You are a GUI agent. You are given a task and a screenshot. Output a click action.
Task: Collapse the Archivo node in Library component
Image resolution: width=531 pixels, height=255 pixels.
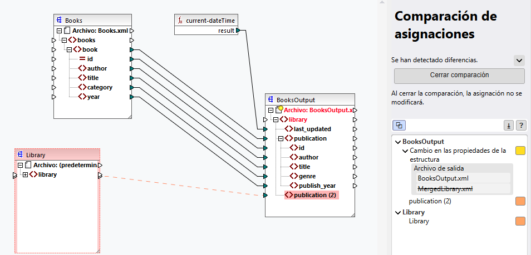(20, 165)
